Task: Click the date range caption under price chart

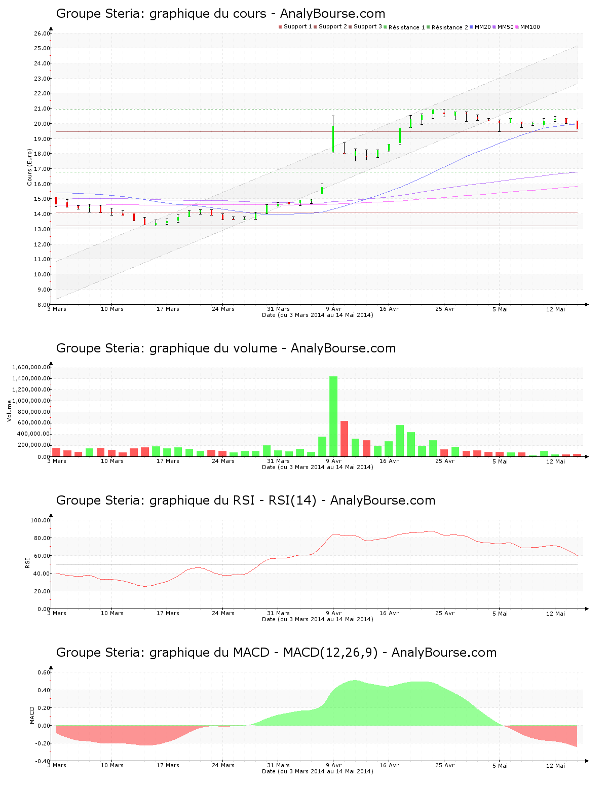Action: 317,315
